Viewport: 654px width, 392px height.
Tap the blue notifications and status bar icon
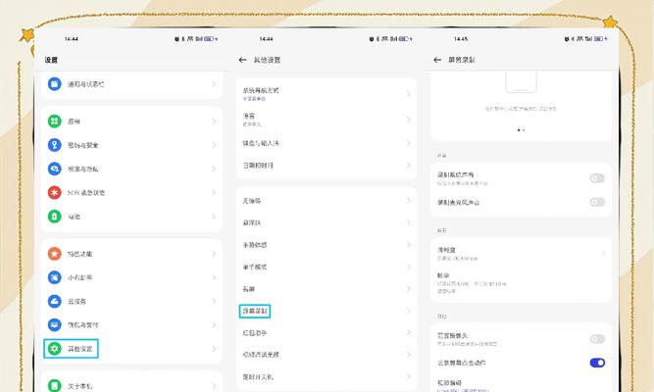click(55, 84)
